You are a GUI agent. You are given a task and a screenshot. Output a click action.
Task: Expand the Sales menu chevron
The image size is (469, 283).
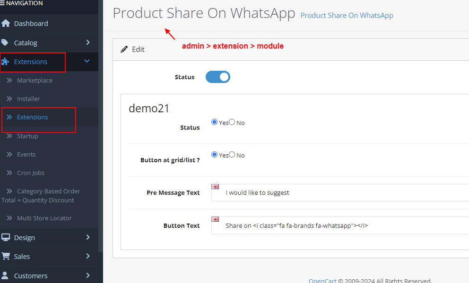pyautogui.click(x=87, y=256)
